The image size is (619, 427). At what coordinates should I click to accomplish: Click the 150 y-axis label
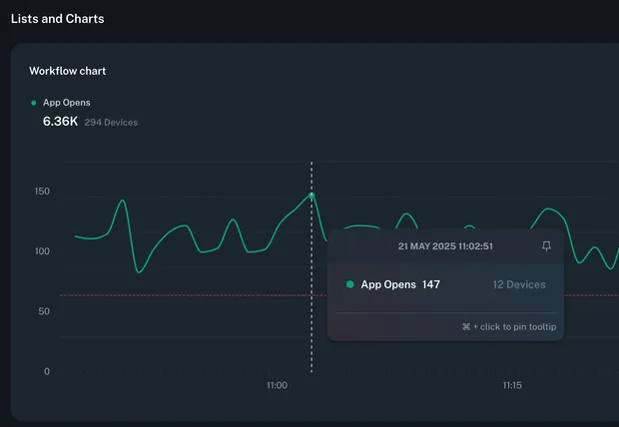43,192
